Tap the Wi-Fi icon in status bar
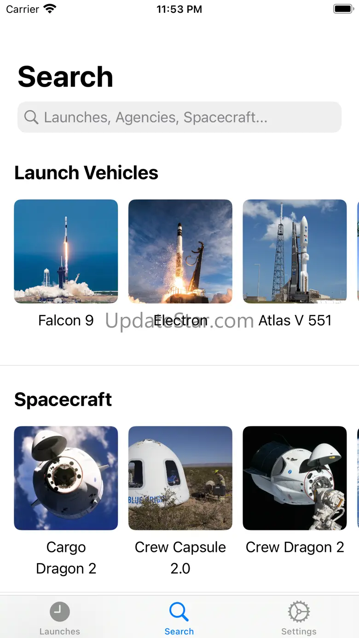Screen dimensions: 359x638 [49, 9]
